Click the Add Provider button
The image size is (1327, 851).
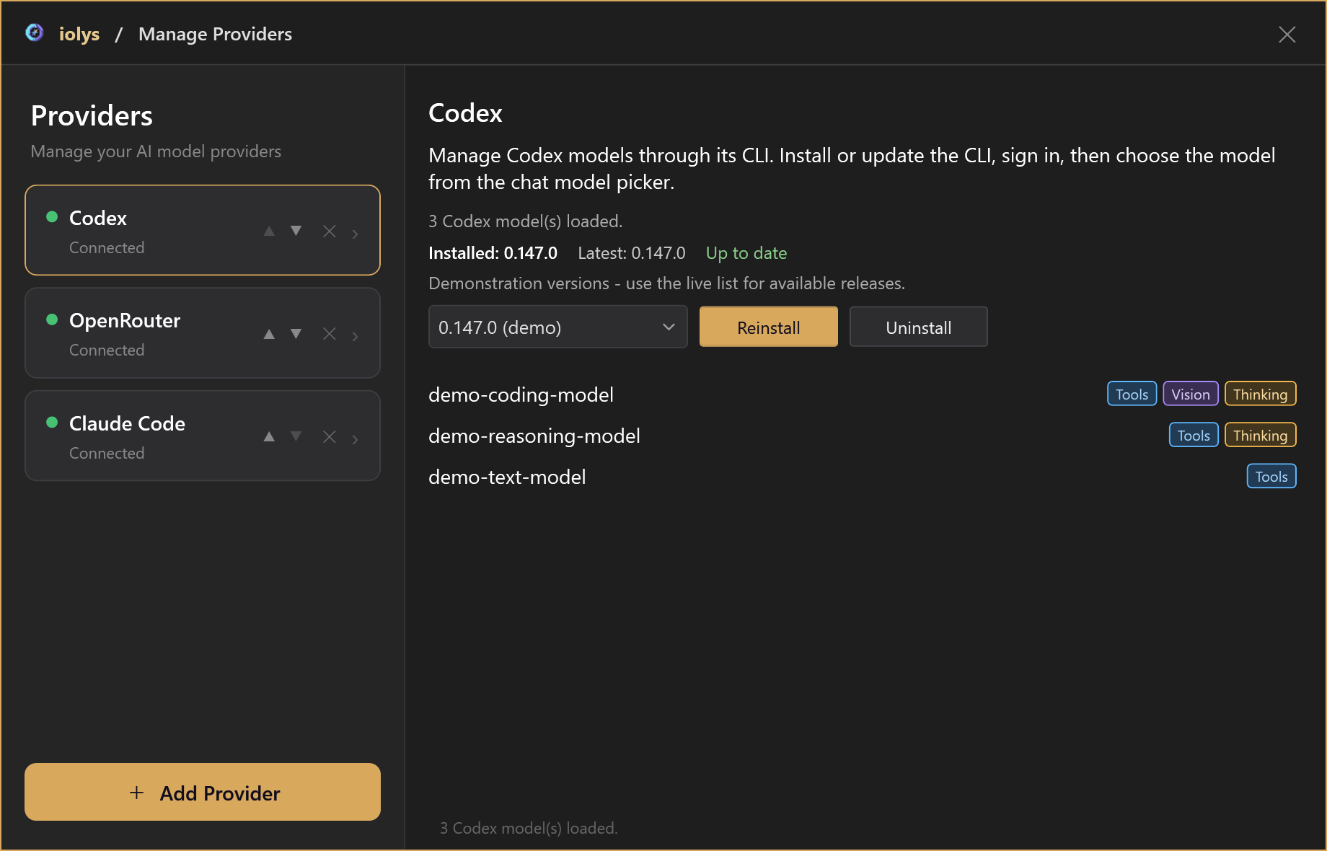click(x=203, y=792)
